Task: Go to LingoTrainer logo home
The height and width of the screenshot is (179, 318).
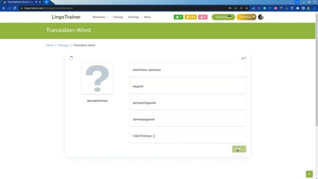Action: point(66,17)
